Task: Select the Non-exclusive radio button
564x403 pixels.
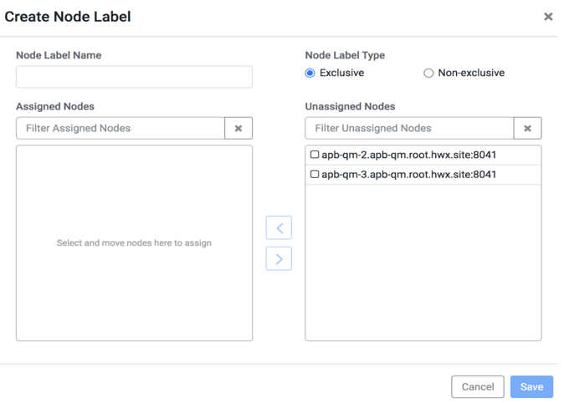Action: [428, 74]
